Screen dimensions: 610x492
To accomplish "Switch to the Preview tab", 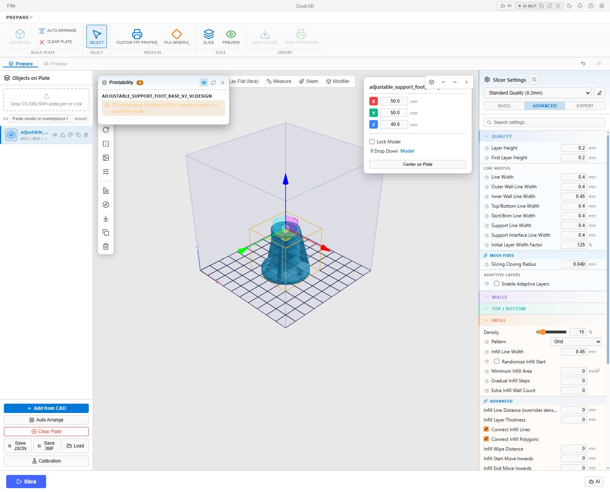I will [55, 64].
